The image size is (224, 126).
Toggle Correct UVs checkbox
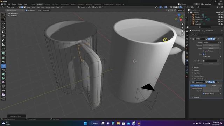tap(26, 10)
